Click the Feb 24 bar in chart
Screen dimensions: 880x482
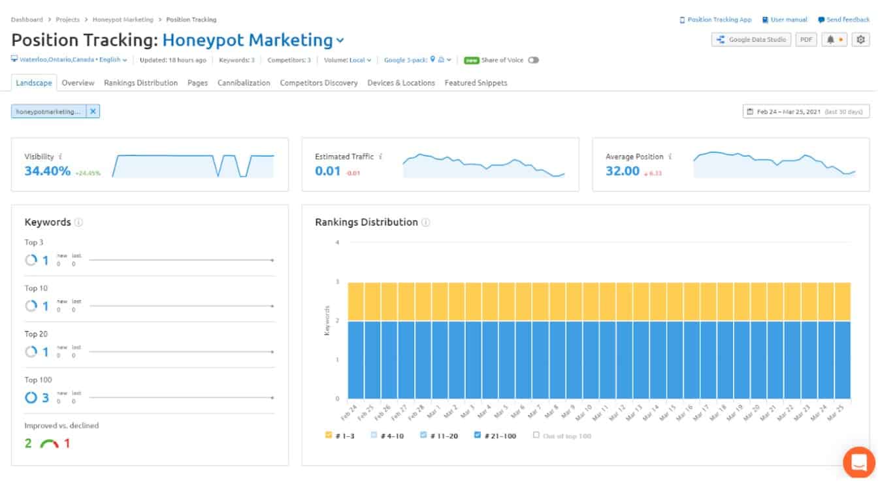(355, 340)
